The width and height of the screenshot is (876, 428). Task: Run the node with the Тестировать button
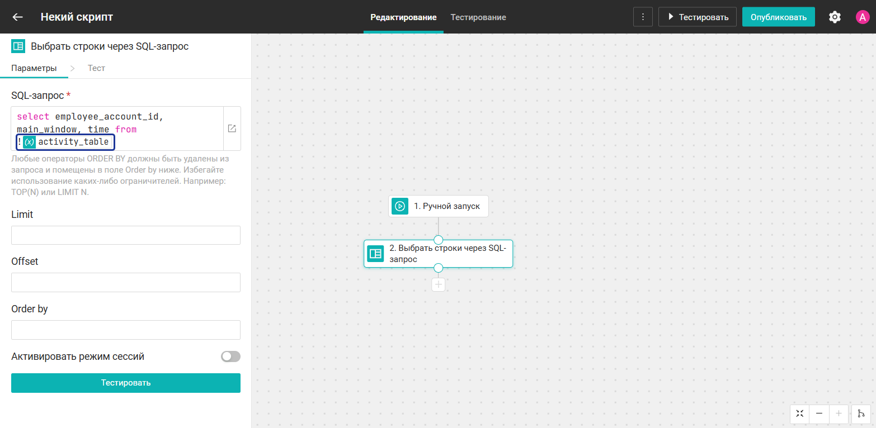(125, 383)
